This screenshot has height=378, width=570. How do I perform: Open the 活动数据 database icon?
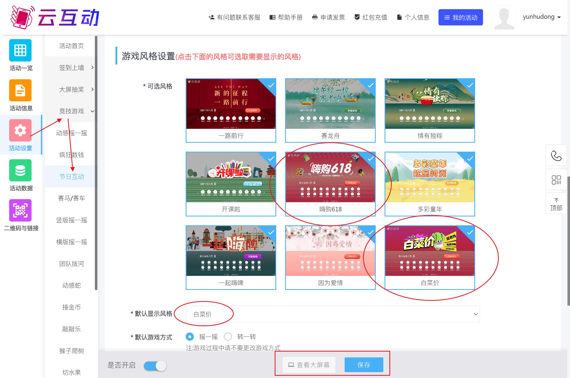(x=20, y=170)
